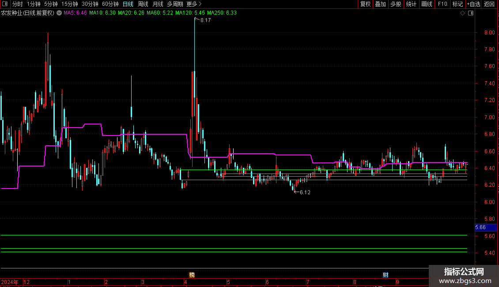Switch to the 60分钟 period tab
This screenshot has height=287, width=499.
click(110, 4)
